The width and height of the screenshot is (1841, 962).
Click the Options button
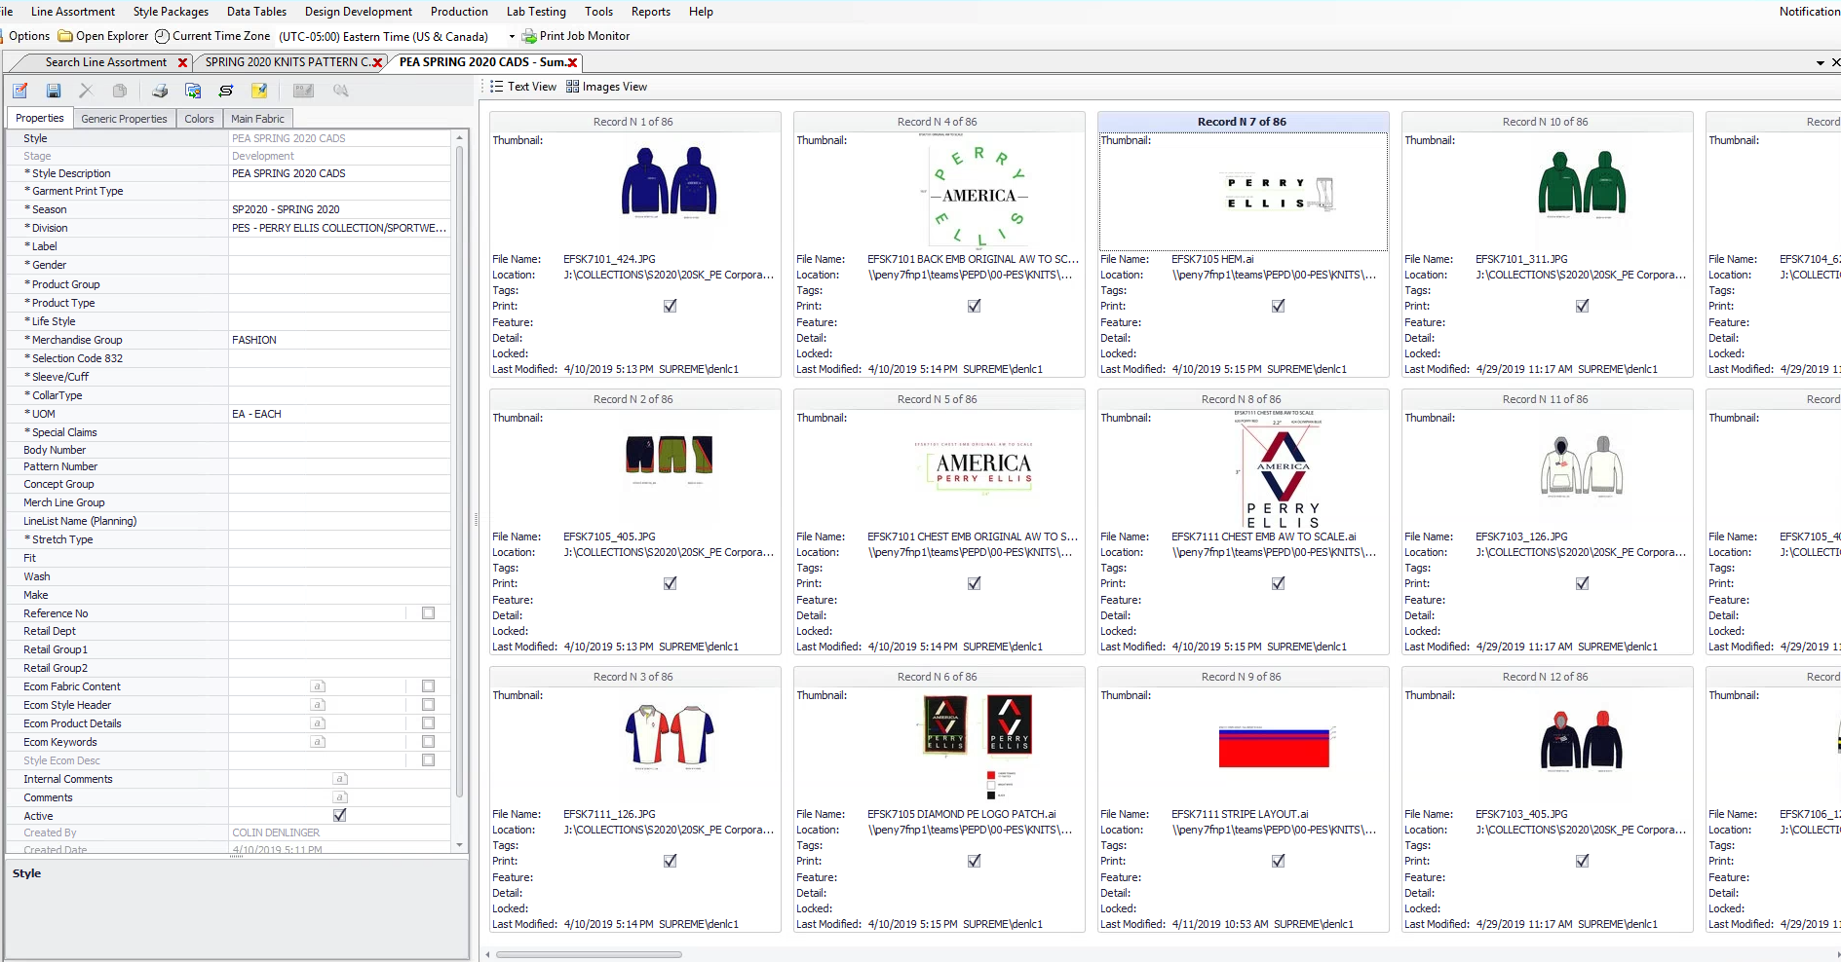point(29,36)
